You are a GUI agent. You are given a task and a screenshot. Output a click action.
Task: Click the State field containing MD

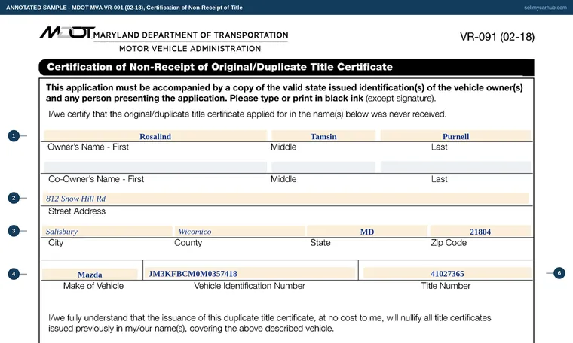tap(367, 231)
